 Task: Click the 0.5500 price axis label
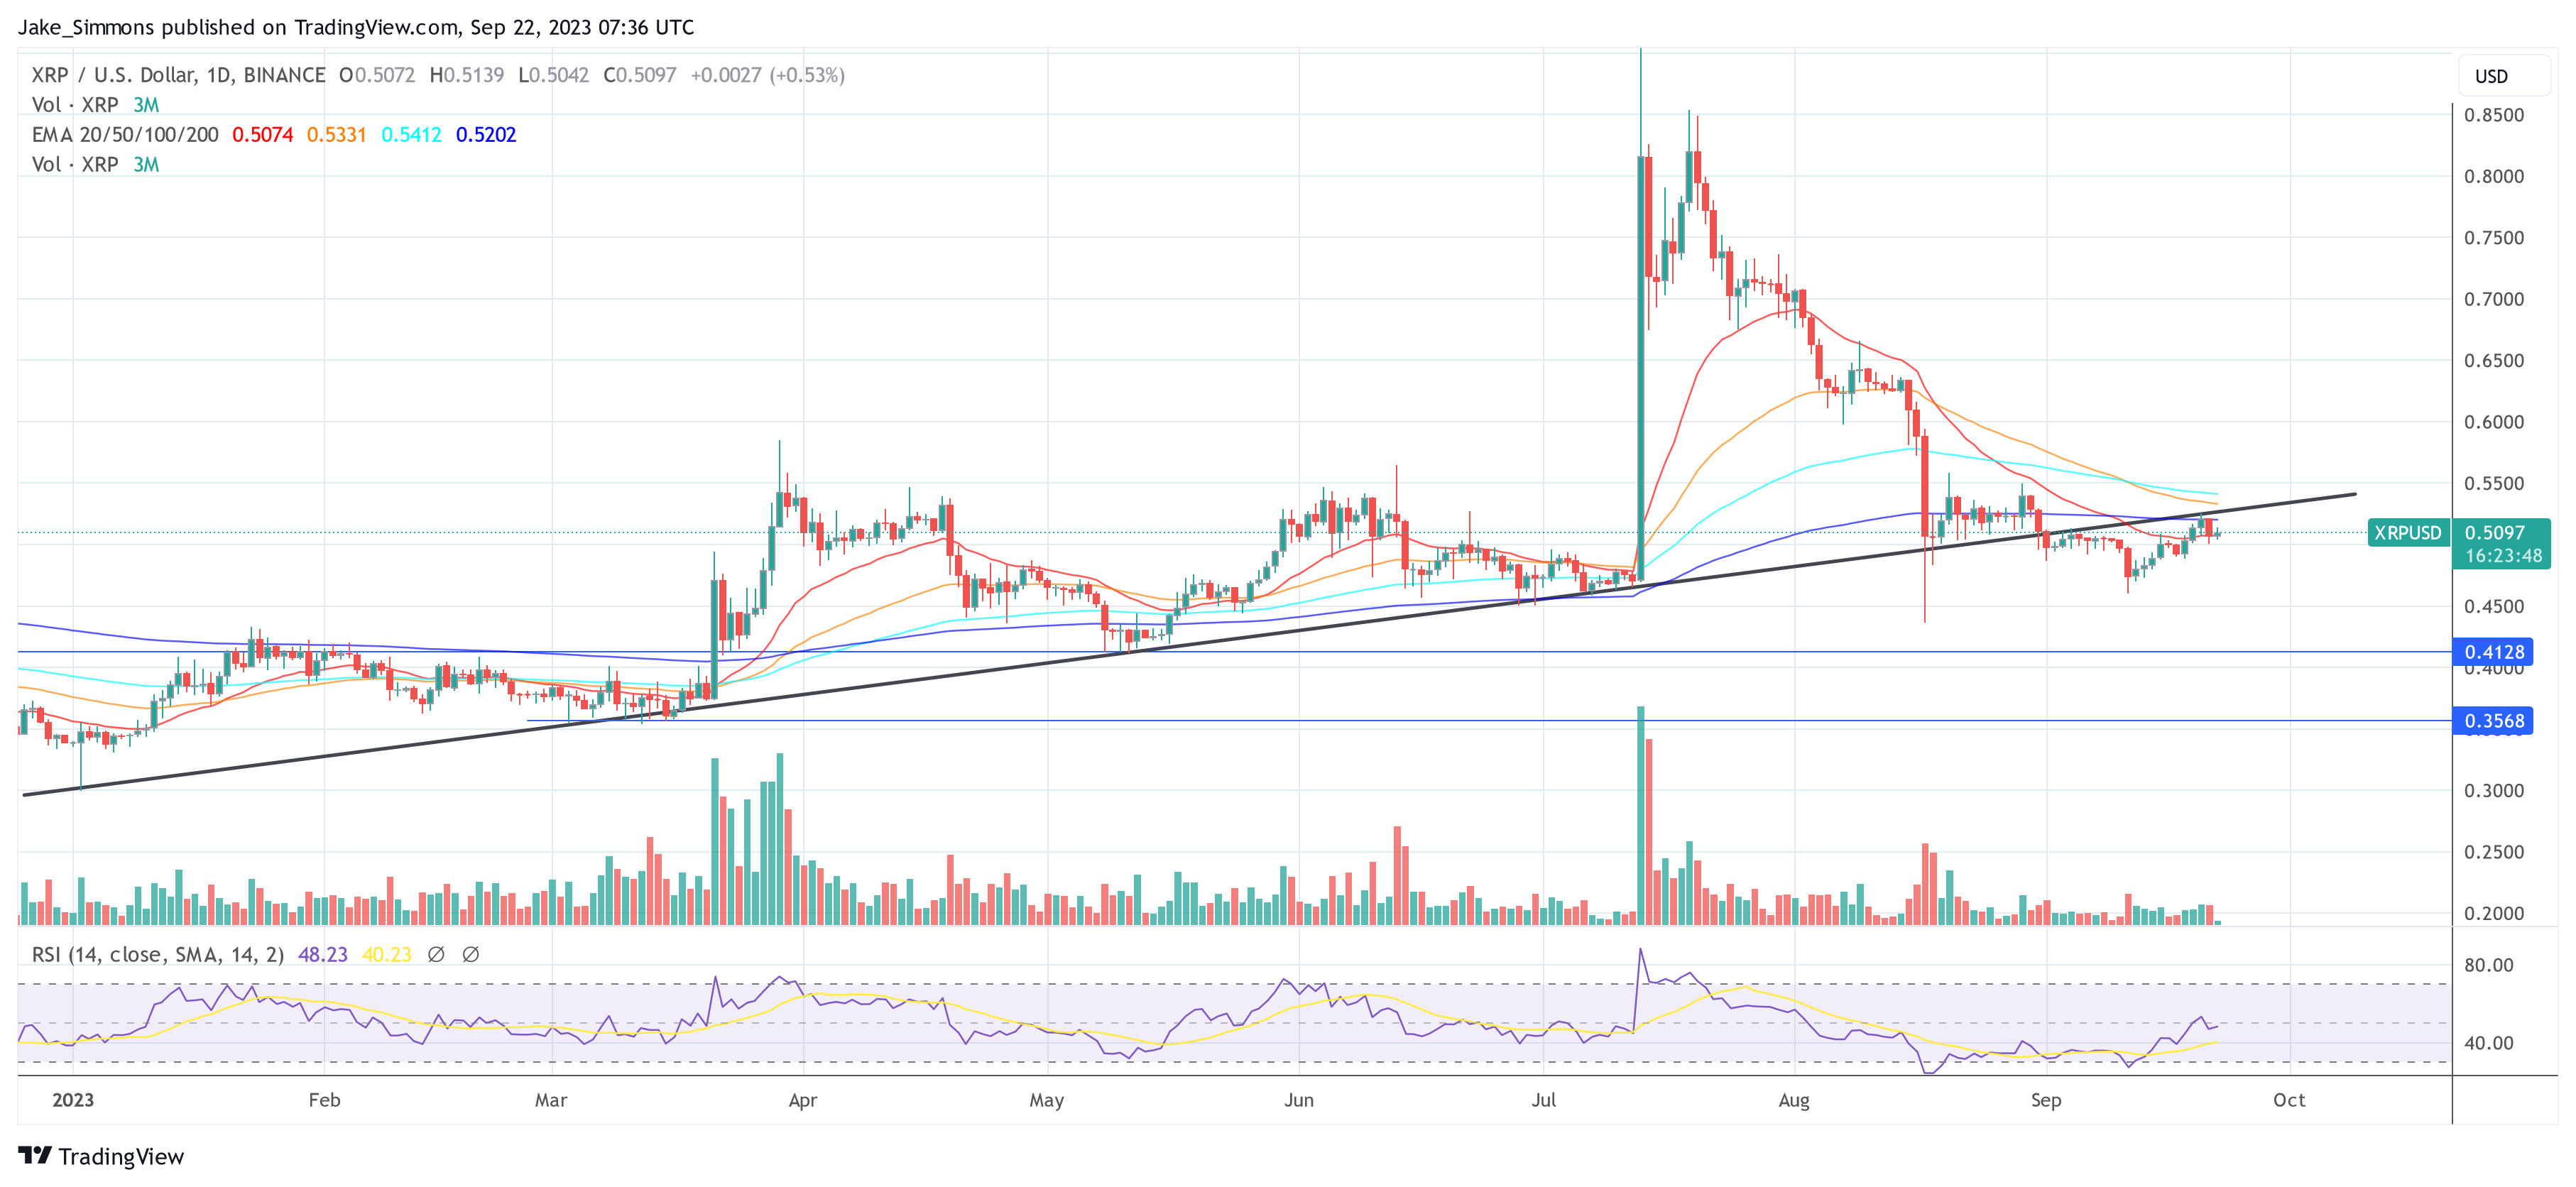pyautogui.click(x=2494, y=483)
